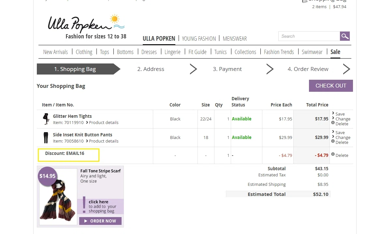Click Glitter Hem Tights thumbnail image
The width and height of the screenshot is (381, 234).
coord(46,119)
